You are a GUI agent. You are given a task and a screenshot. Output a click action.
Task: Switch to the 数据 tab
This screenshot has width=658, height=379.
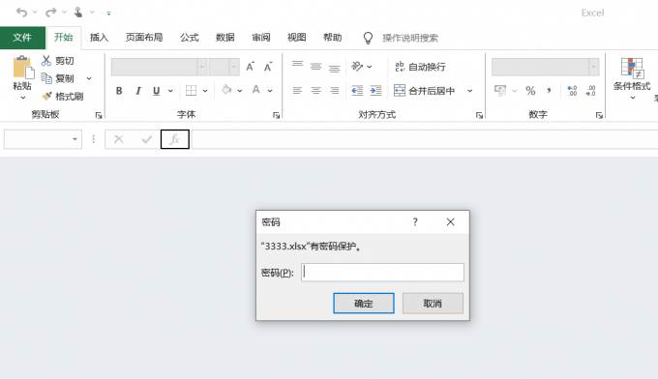(224, 38)
